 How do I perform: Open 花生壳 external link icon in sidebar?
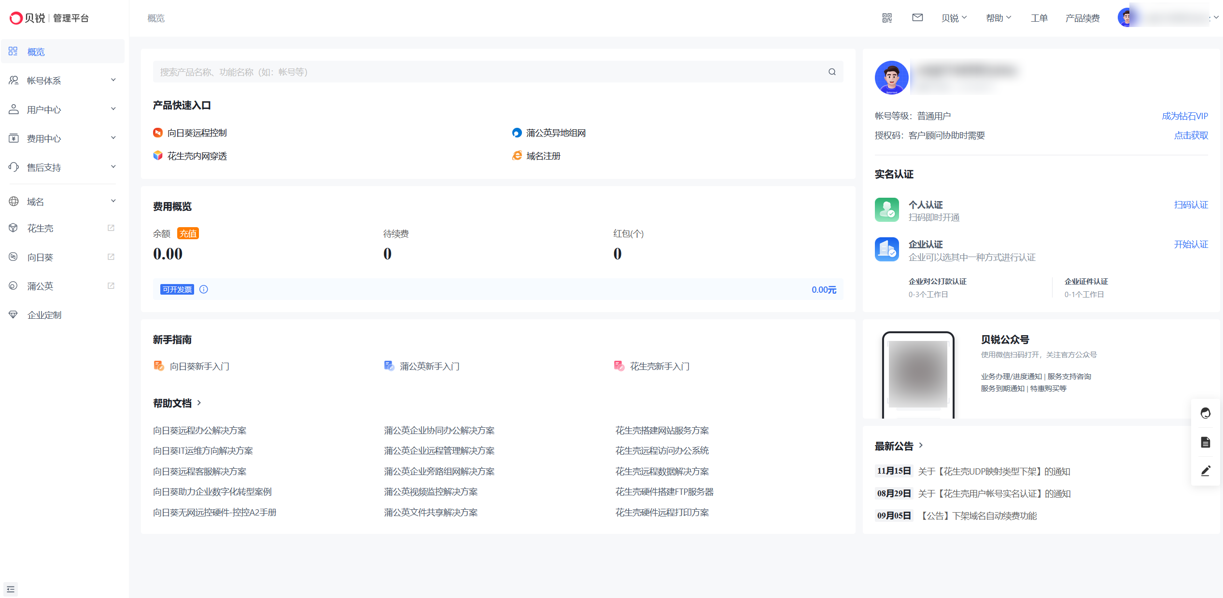coord(111,228)
